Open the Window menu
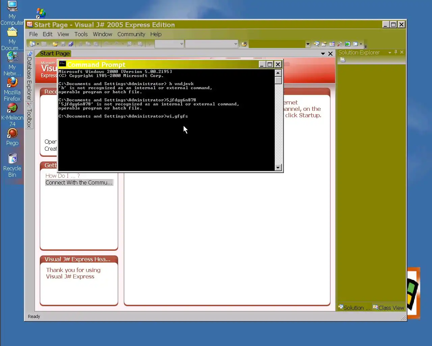This screenshot has height=346, width=432. [103, 34]
